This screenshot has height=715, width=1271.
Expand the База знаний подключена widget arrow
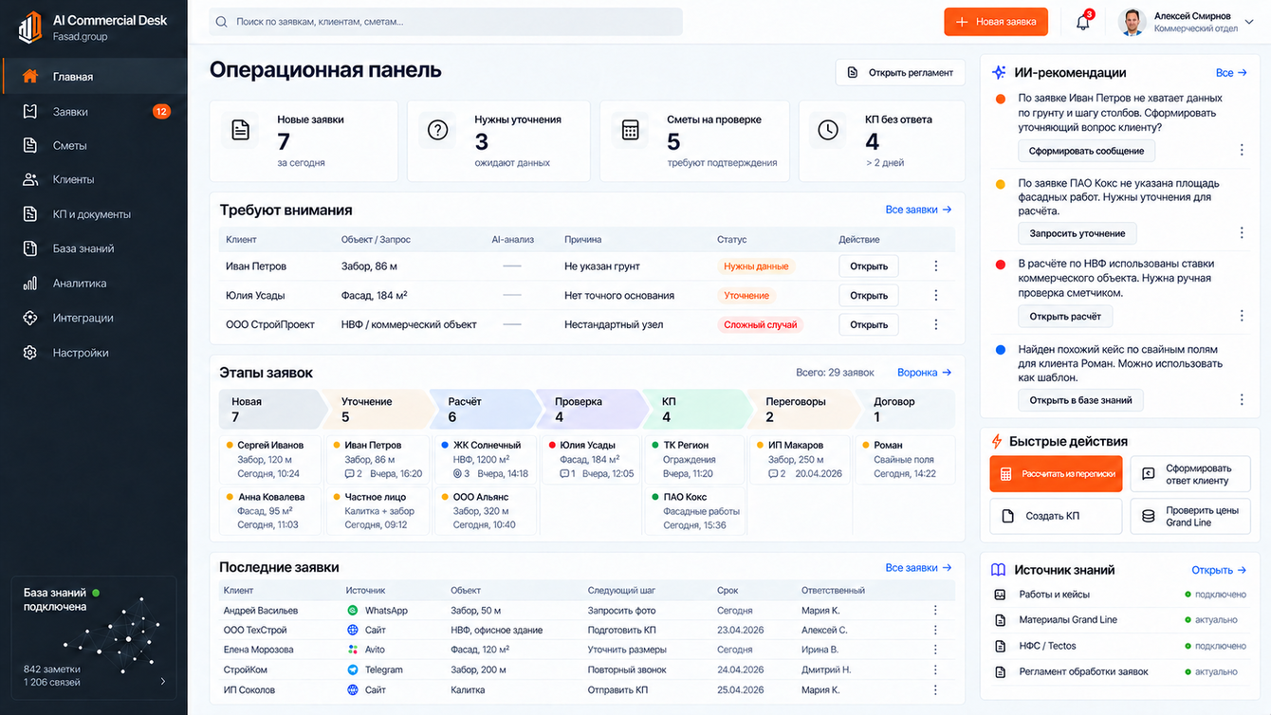point(163,681)
